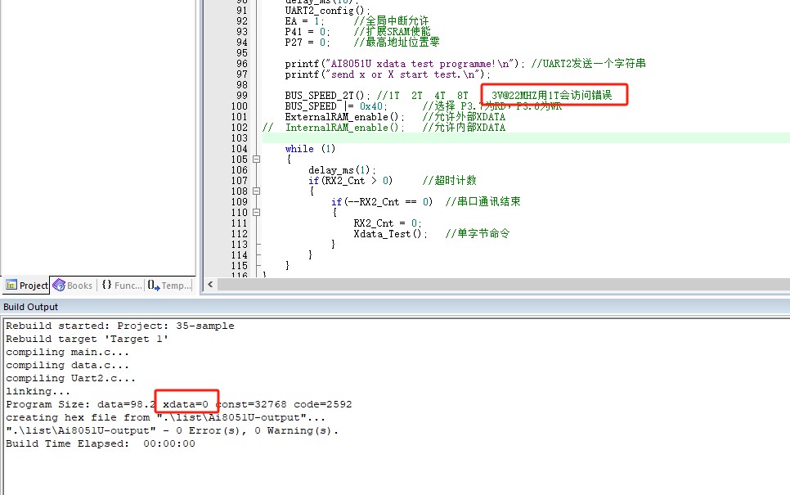Click 'if(--RX2_Cnt == 0)' on line 109
Screen dimensions: 790x495
coord(381,201)
